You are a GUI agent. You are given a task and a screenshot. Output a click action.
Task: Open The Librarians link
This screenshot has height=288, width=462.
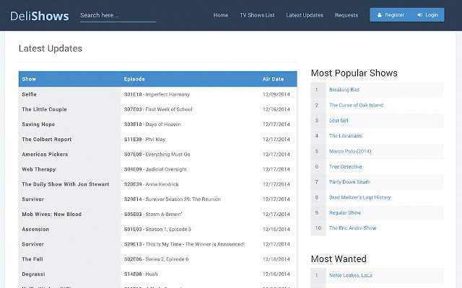pyautogui.click(x=345, y=136)
